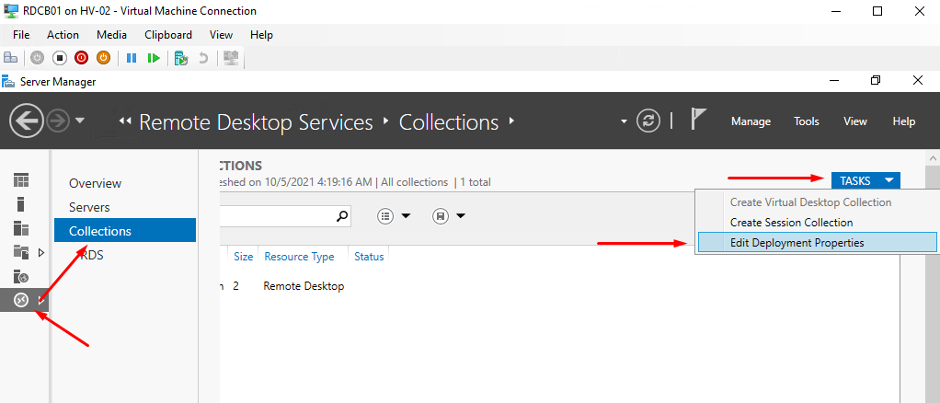Click the Enhanced Session icon
Viewport: 940px width, 403px height.
tap(231, 58)
